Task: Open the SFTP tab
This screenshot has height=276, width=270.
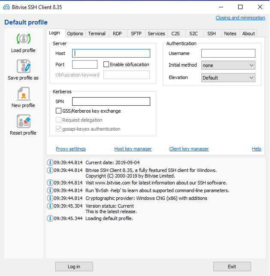Action: tap(136, 34)
